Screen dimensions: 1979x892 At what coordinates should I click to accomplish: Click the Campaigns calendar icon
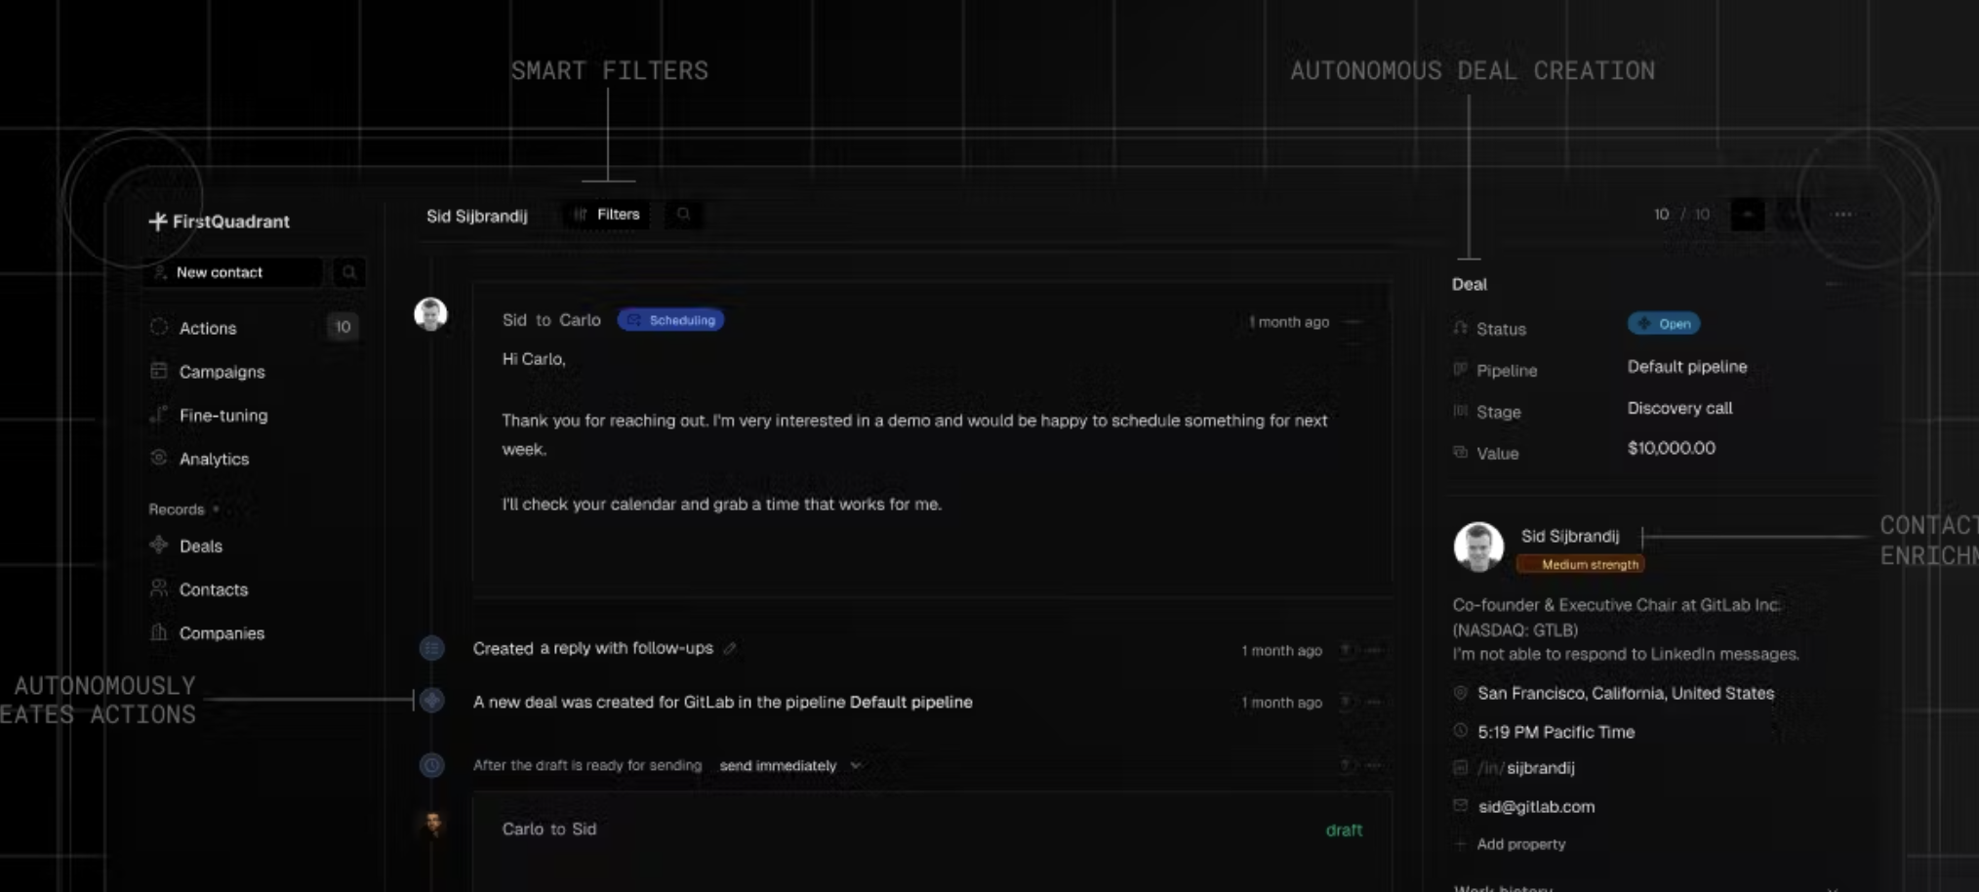[159, 371]
